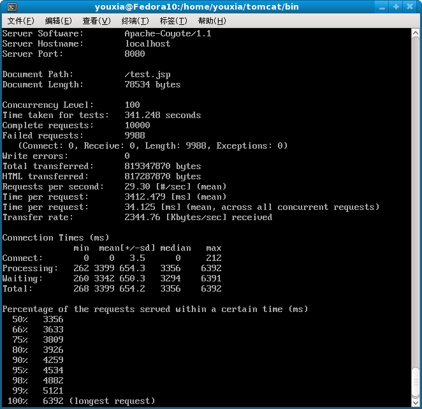
Task: Open the 标签(T) menu
Action: coord(173,21)
